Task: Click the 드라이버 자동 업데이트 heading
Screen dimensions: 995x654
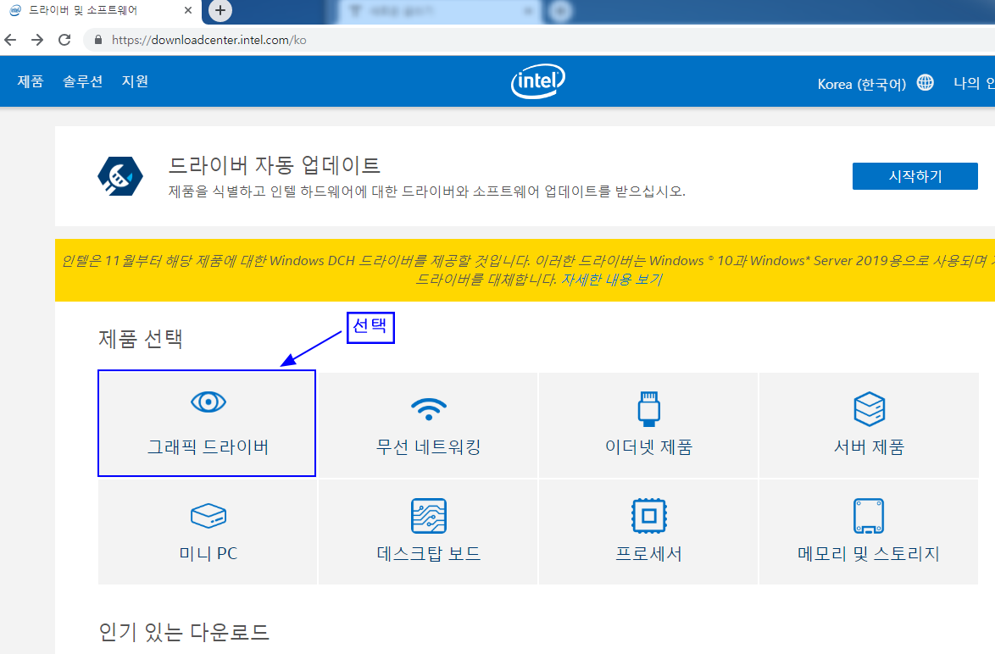Action: pyautogui.click(x=274, y=165)
